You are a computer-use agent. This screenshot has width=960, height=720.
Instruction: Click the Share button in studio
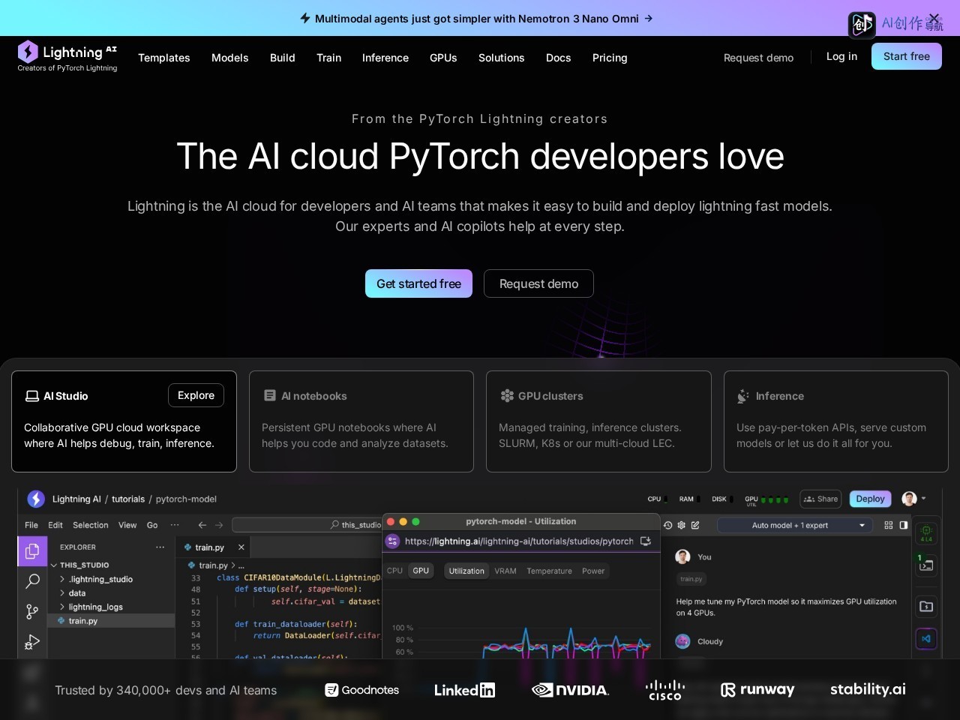[x=820, y=499]
